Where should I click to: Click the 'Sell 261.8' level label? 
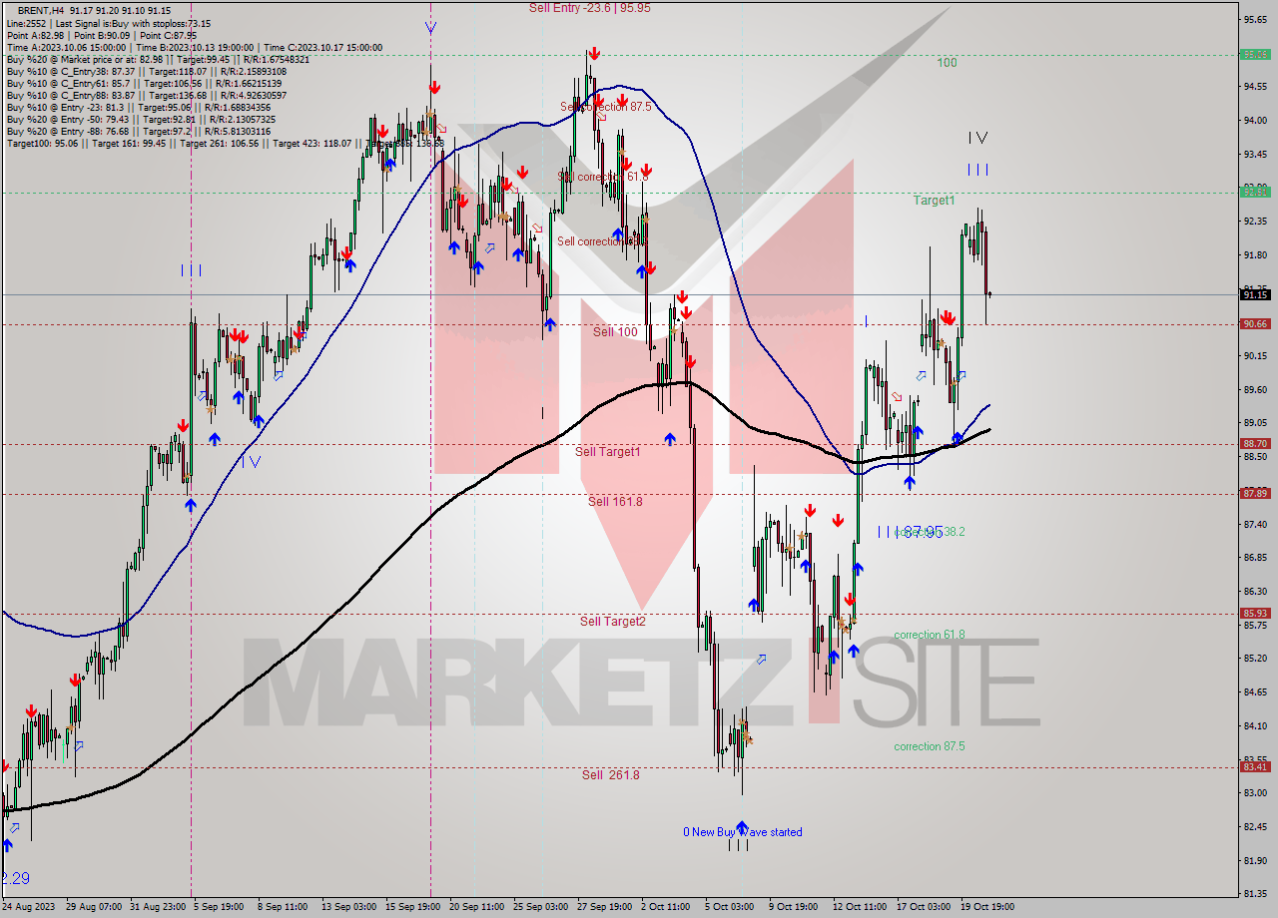point(611,775)
